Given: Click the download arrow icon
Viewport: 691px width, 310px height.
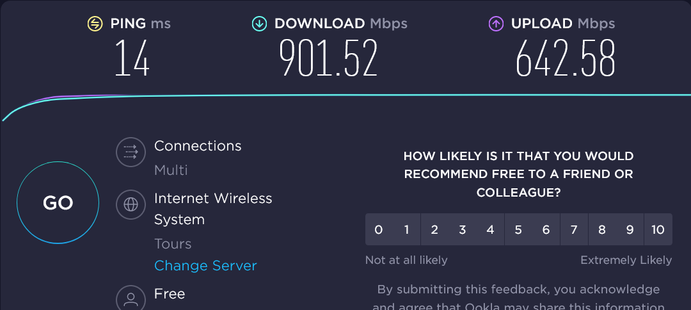Looking at the screenshot, I should tap(259, 24).
